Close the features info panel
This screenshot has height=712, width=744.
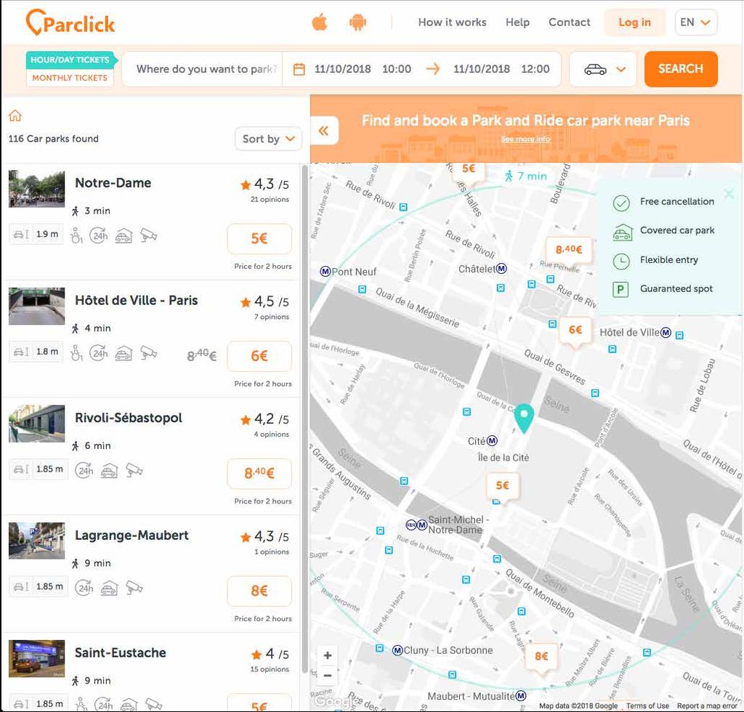(x=729, y=193)
